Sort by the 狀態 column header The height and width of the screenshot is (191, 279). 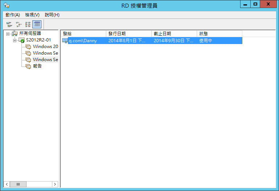tap(219, 34)
